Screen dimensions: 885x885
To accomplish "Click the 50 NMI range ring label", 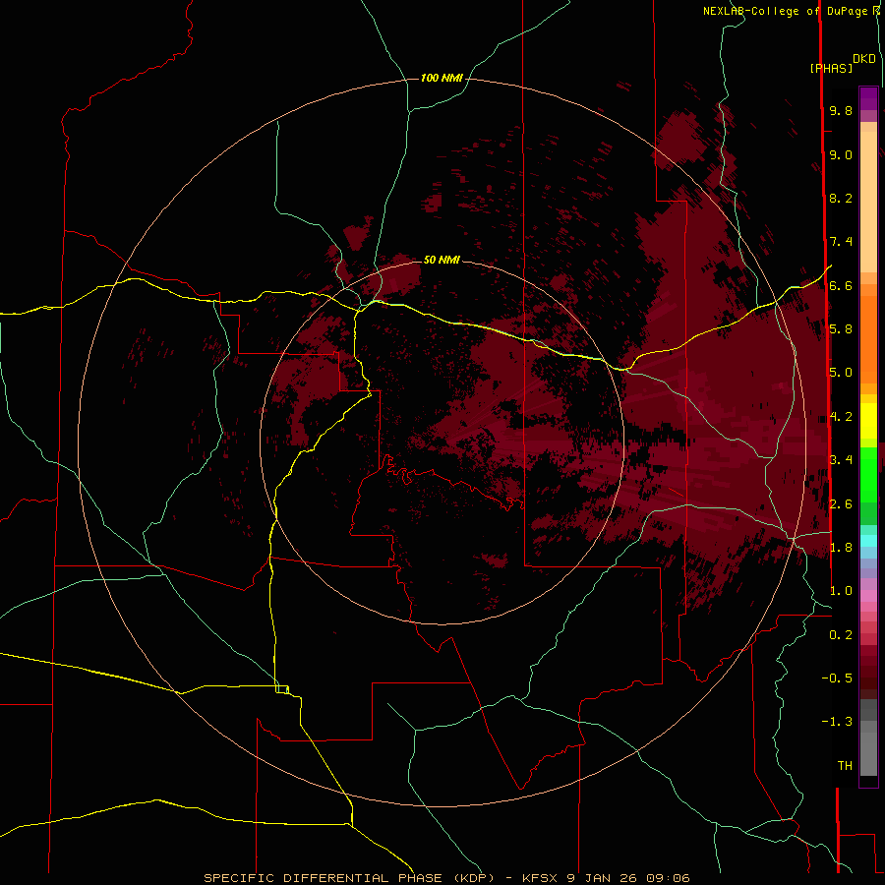I will (442, 260).
